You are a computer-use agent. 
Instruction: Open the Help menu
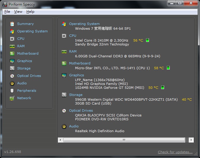(x=30, y=12)
